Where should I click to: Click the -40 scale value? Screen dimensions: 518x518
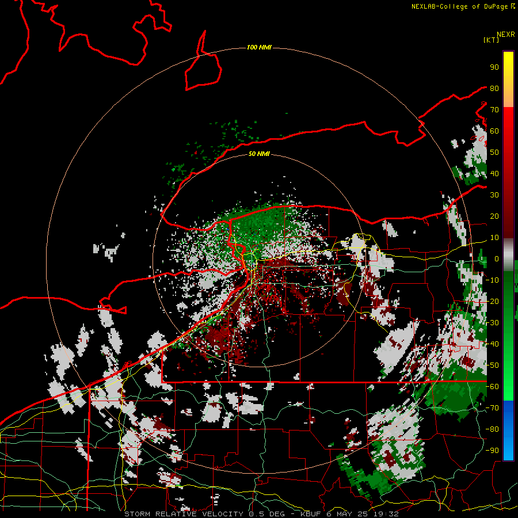click(x=492, y=344)
